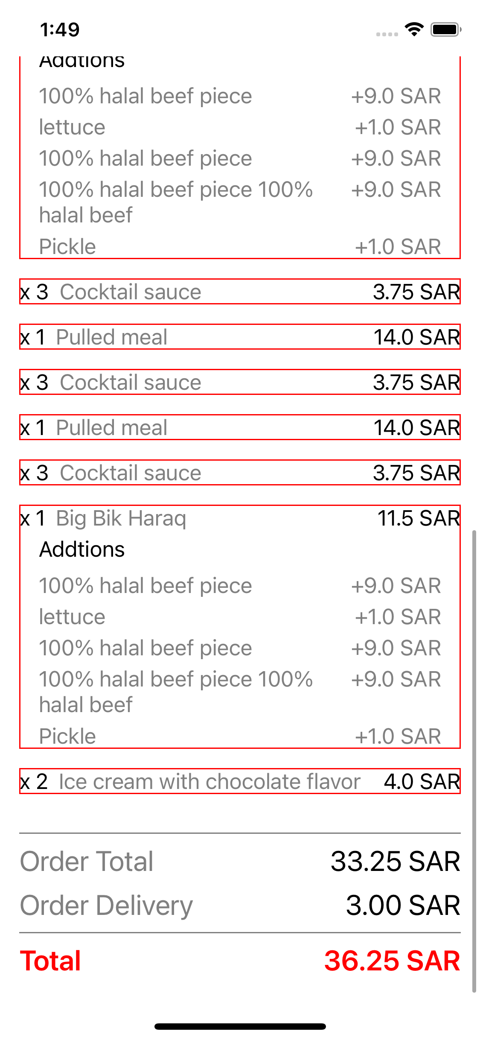
Task: Tap the bottom home indicator bar
Action: tap(240, 1026)
